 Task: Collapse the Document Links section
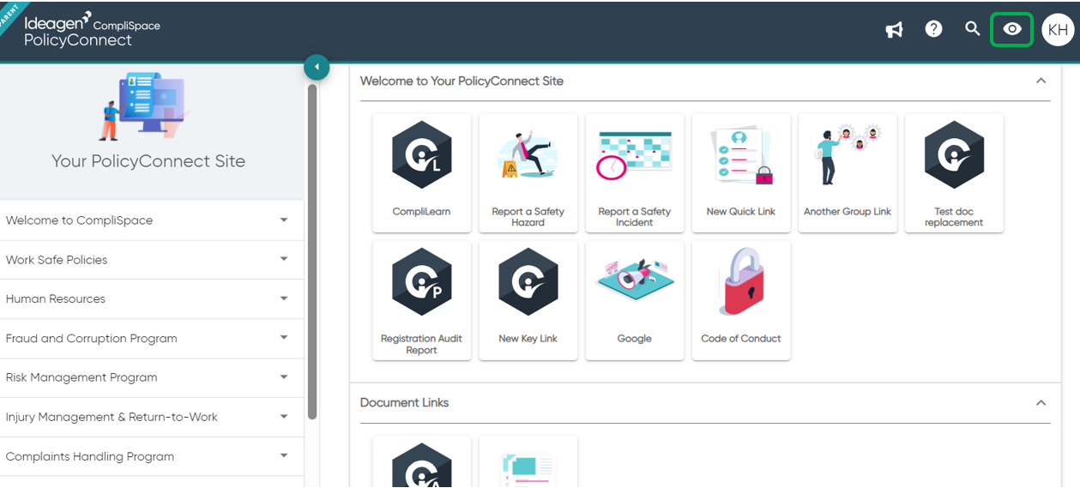(x=1041, y=402)
